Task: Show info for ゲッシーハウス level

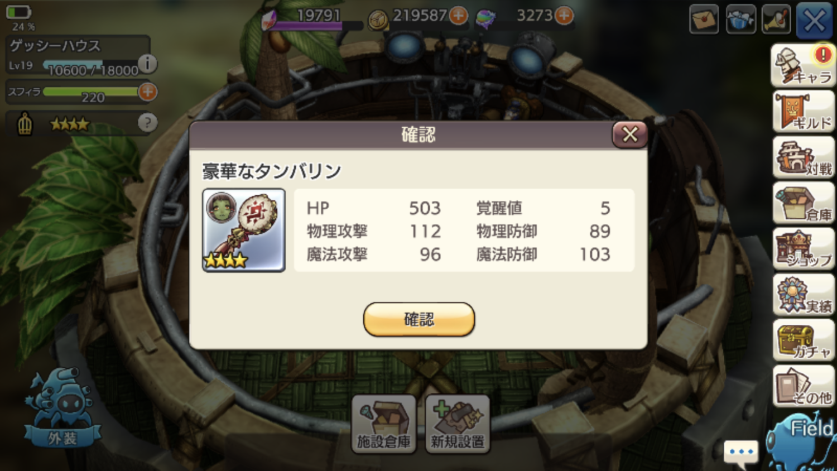Action: [x=147, y=64]
